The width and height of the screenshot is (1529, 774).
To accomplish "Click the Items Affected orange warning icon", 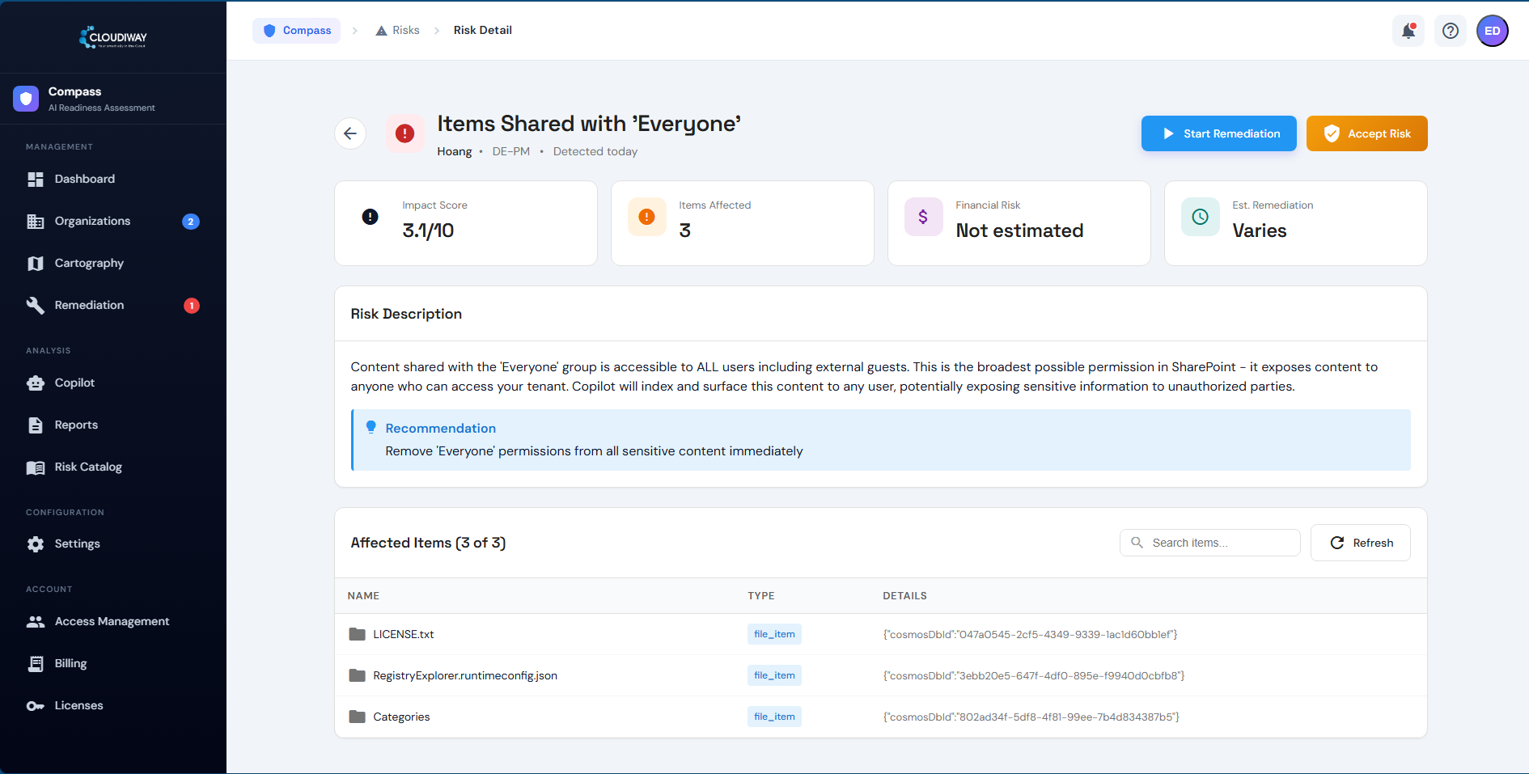I will pyautogui.click(x=647, y=217).
